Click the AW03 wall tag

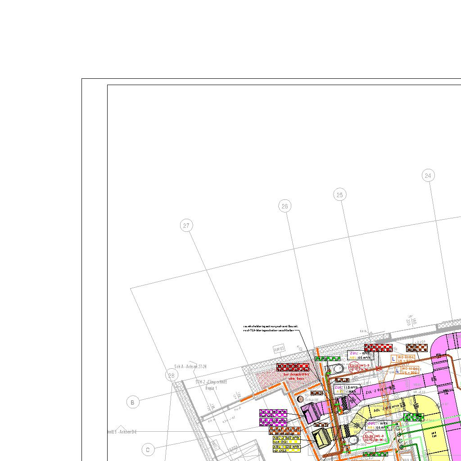tap(279, 349)
